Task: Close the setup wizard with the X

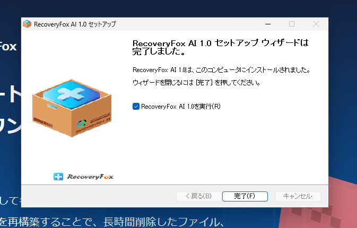Action: (x=316, y=24)
